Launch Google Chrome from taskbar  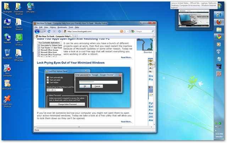[219, 37]
